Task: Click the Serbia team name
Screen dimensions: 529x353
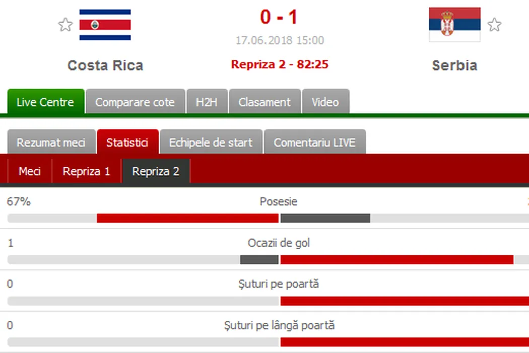Action: (454, 65)
